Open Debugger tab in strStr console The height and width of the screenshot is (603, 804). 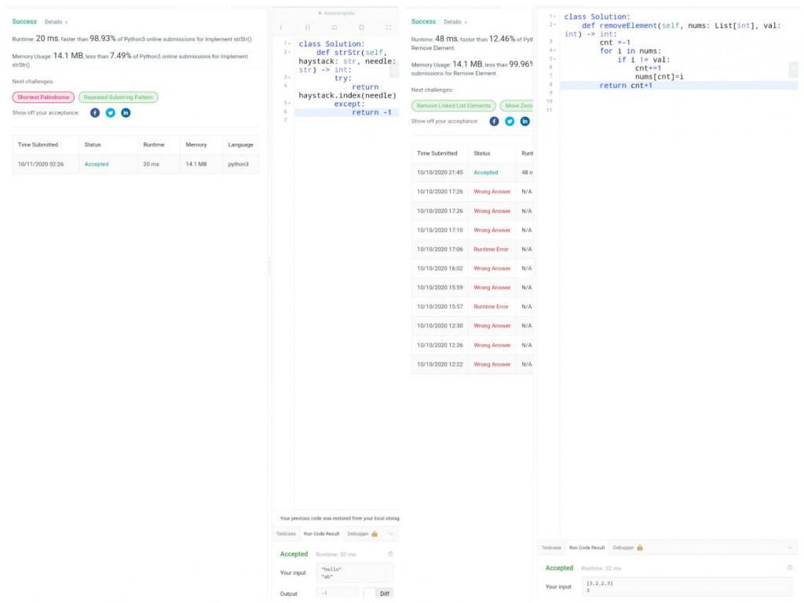coord(358,534)
